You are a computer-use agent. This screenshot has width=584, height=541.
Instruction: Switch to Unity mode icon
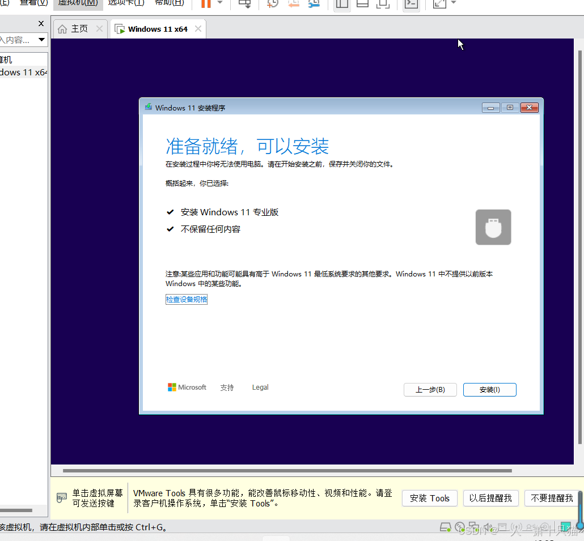coord(383,3)
